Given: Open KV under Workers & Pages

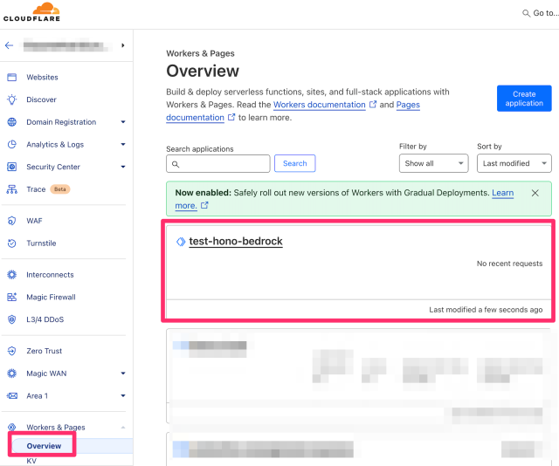Looking at the screenshot, I should [x=31, y=461].
